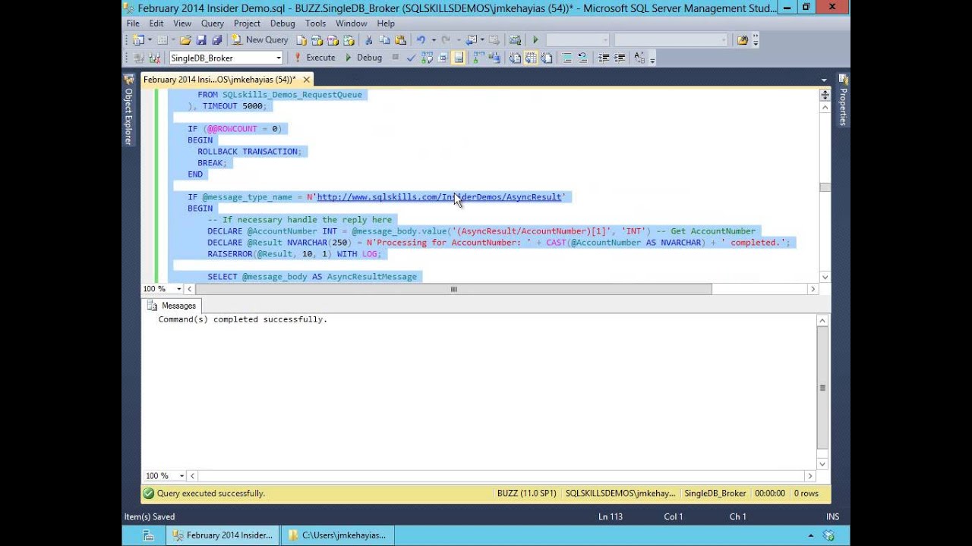Open a new Analysis Services DMX Query
Image resolution: width=972 pixels, height=546 pixels.
pos(333,40)
